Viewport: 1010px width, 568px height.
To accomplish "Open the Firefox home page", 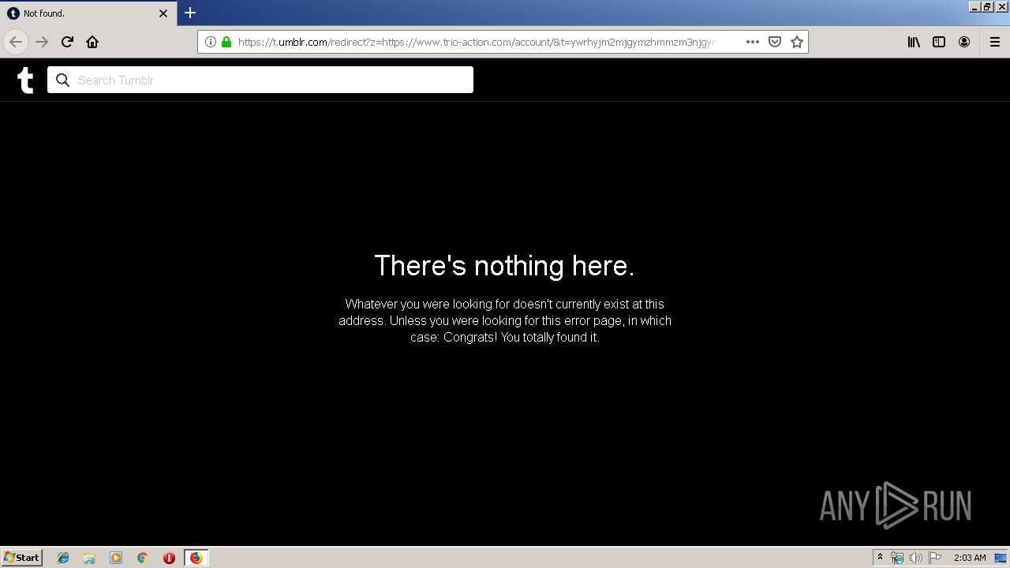I will point(92,42).
